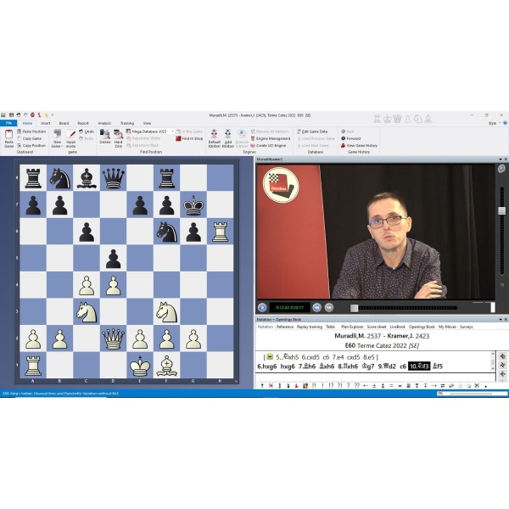The height and width of the screenshot is (509, 509).
Task: Click the Bf5 move in notation
Action: coord(438,366)
